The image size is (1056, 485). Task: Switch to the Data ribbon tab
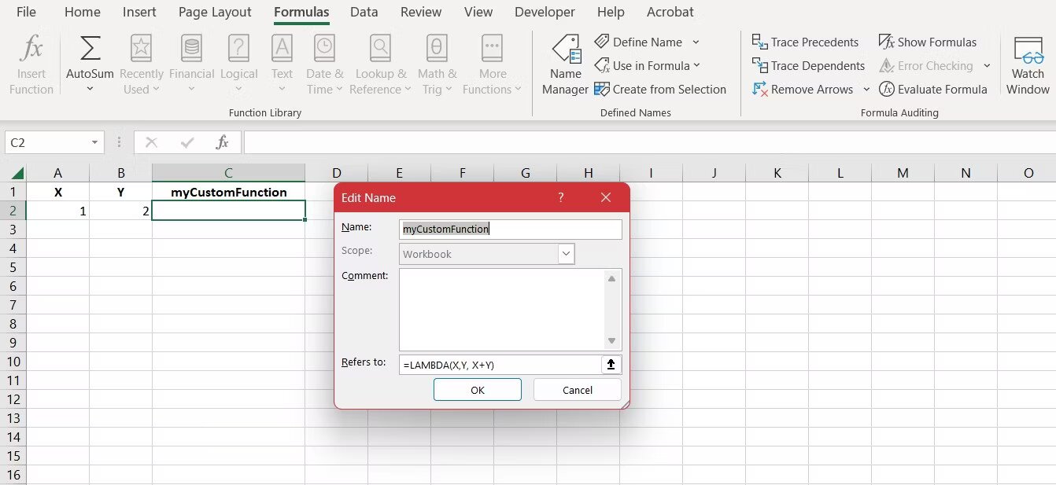tap(364, 12)
